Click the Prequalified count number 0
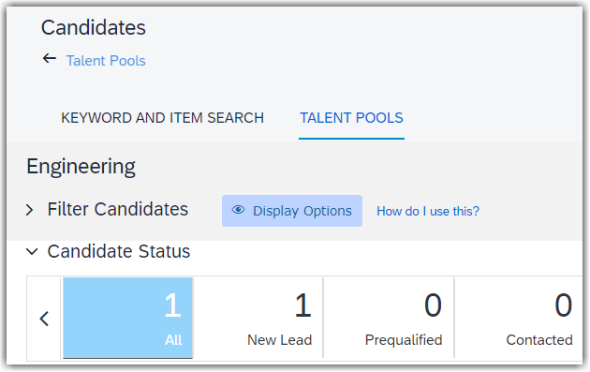Viewport: 590px width, 372px height. 433,305
